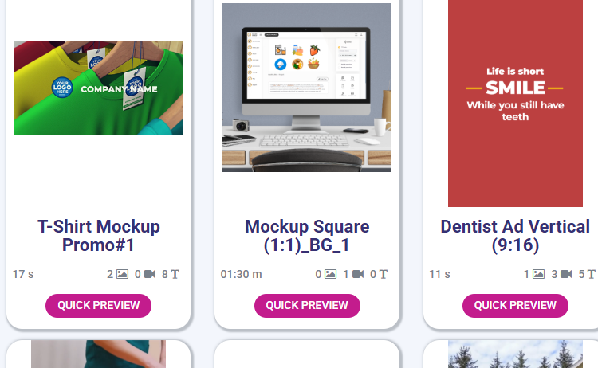Click text T icon on Mockup Square card
Image resolution: width=598 pixels, height=368 pixels.
point(383,274)
